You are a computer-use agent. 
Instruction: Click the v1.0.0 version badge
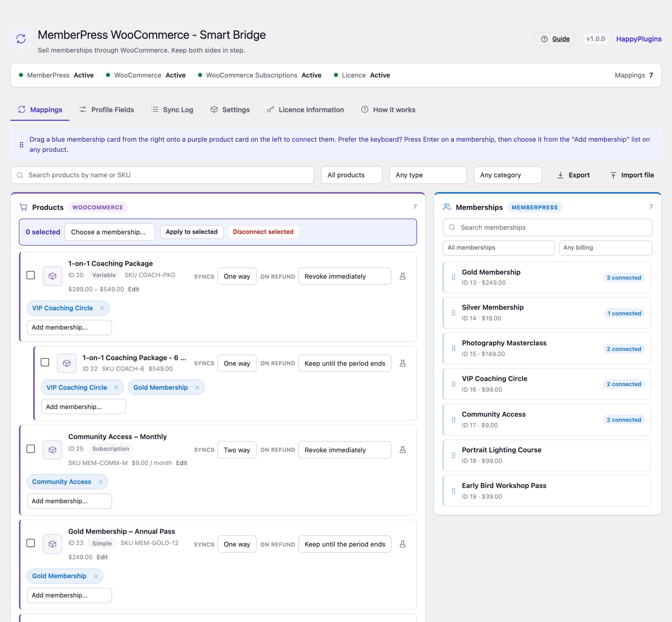[x=596, y=39]
